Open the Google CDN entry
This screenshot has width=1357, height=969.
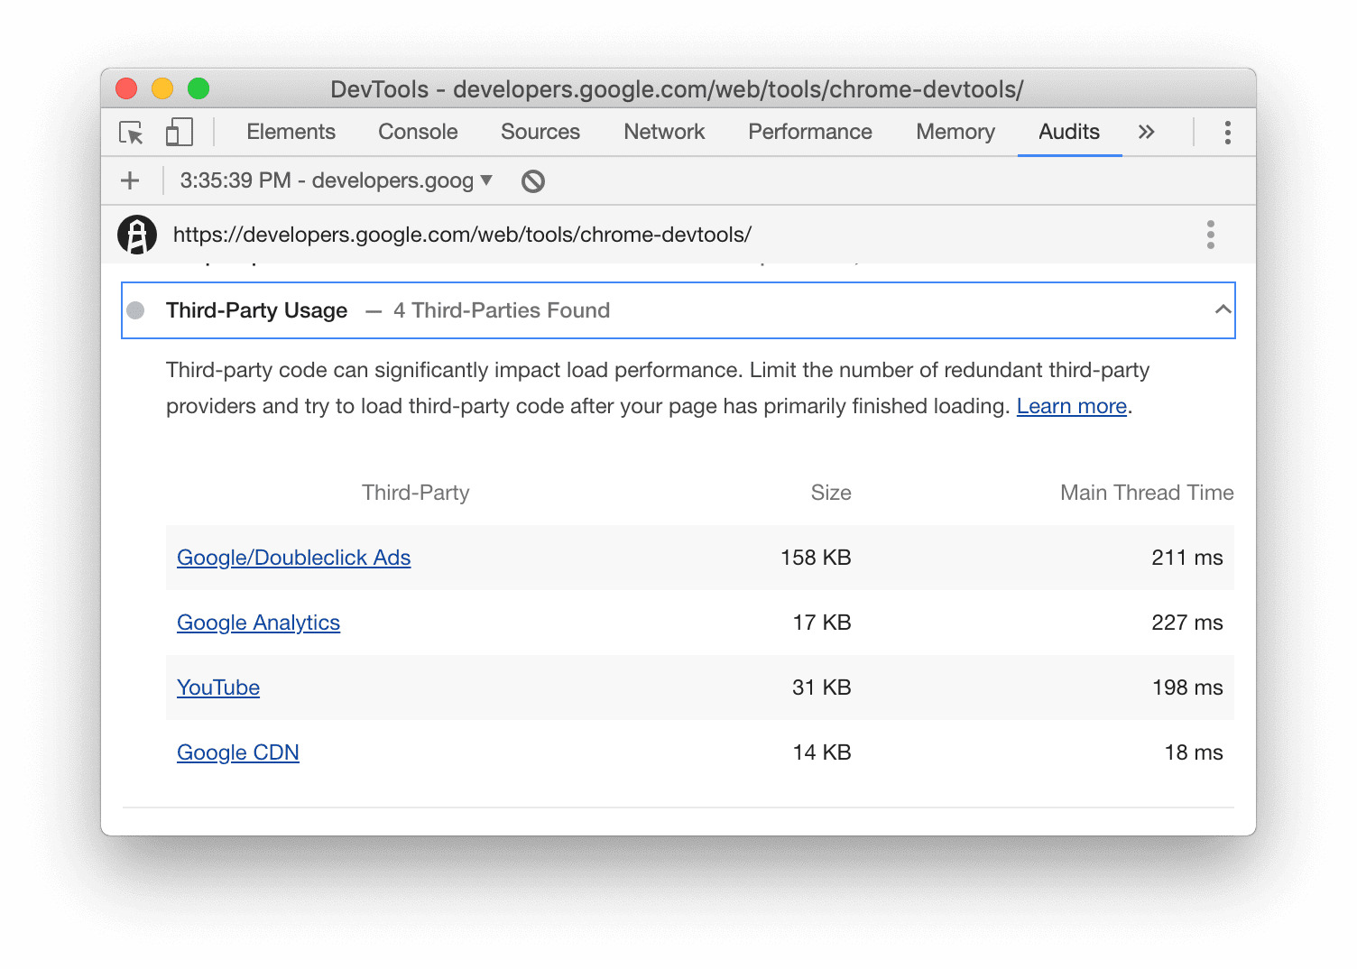coord(237,752)
